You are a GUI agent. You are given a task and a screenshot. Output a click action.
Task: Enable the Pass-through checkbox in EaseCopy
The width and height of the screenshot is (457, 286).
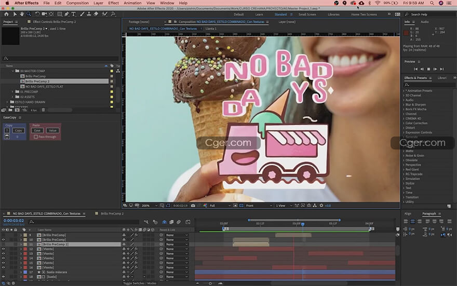pos(36,137)
